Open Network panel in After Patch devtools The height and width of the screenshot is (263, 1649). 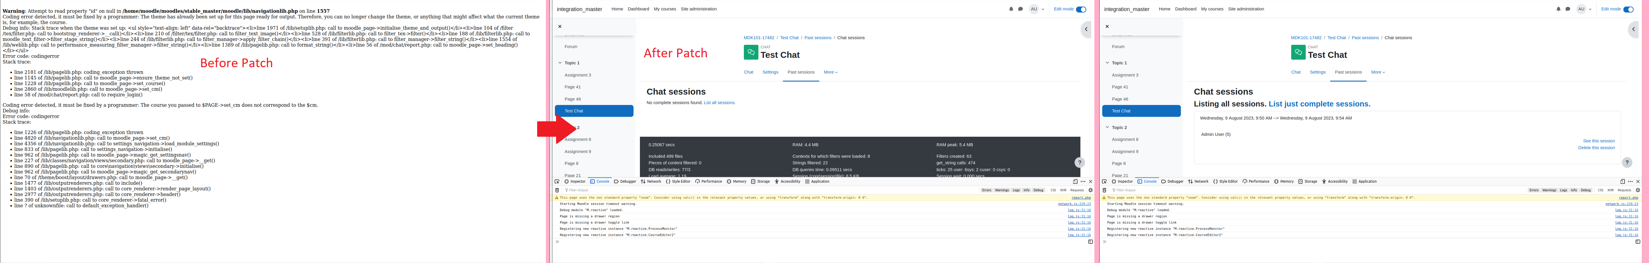(651, 182)
